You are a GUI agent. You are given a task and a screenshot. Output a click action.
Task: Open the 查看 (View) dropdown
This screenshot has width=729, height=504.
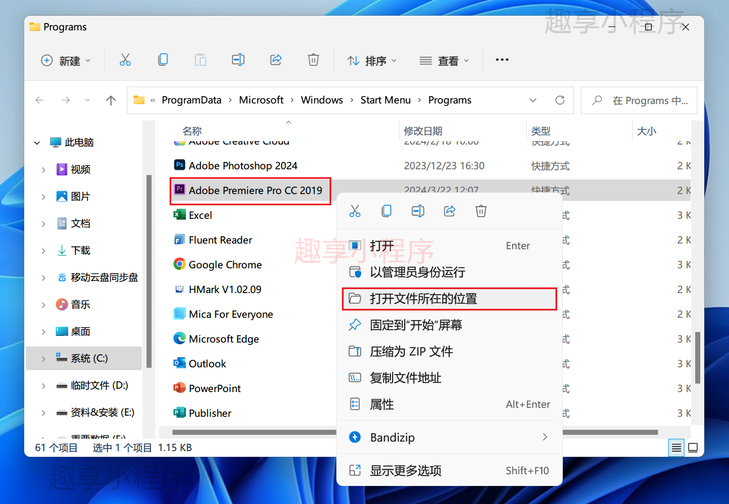[444, 60]
